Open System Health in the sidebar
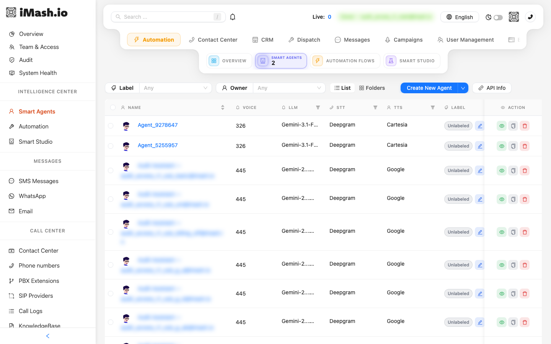The image size is (551, 344). coord(33,73)
